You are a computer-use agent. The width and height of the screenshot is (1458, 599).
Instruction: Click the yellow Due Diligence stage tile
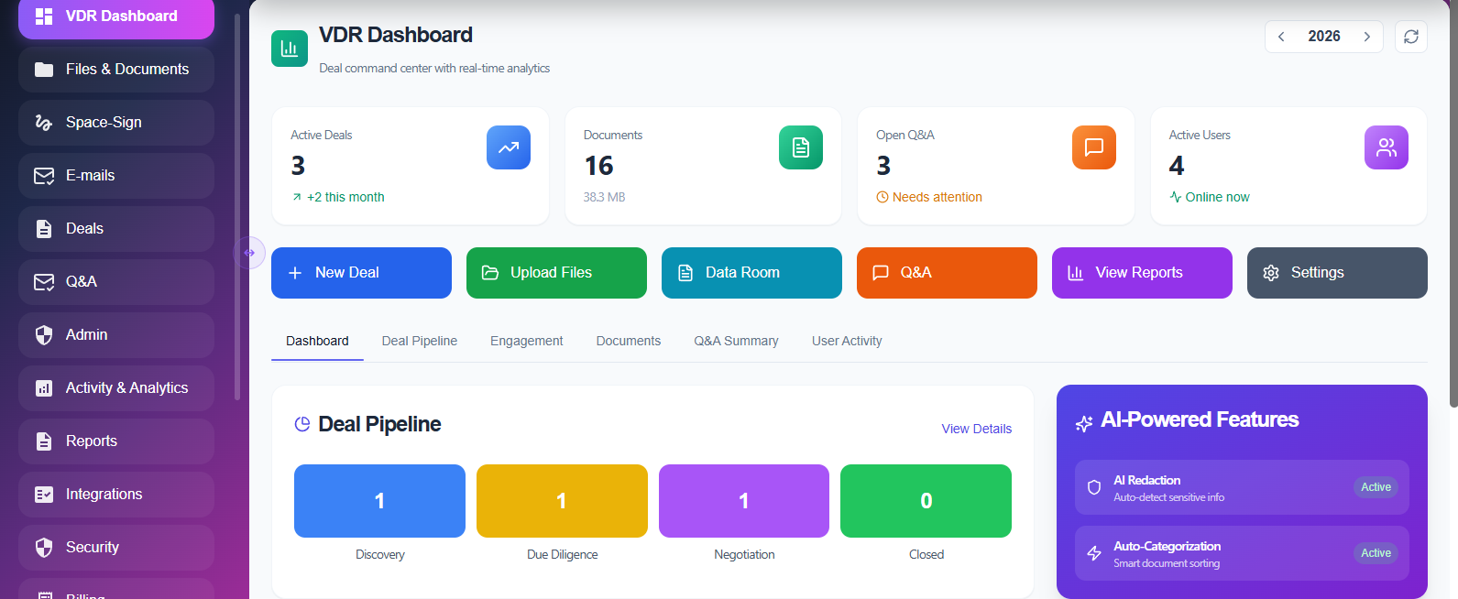(x=562, y=501)
